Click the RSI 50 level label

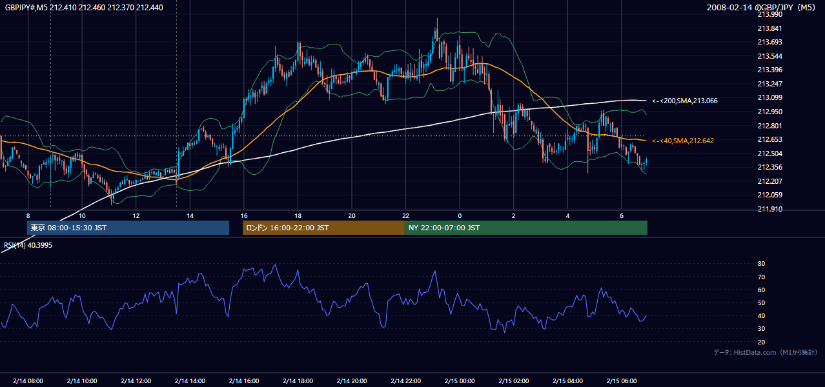[x=761, y=303]
